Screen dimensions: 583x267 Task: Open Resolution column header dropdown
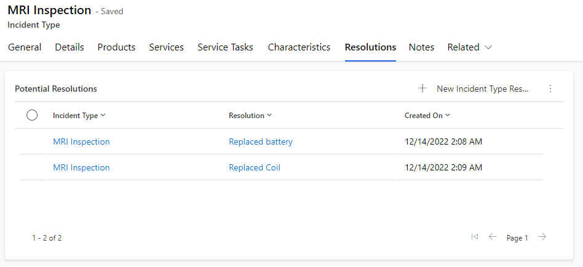250,116
